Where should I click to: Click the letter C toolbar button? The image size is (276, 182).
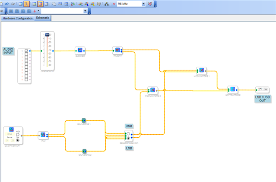coord(23,11)
